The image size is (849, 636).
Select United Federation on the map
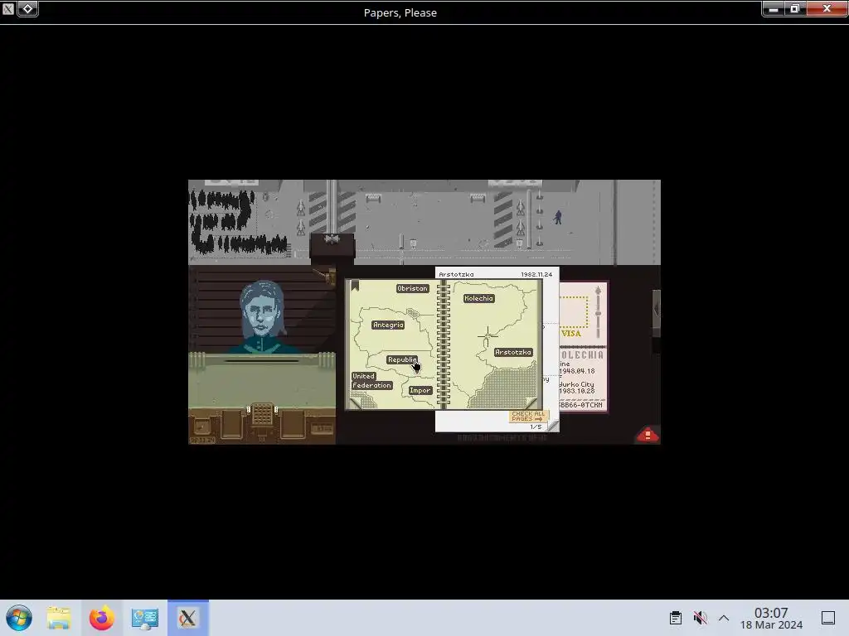[x=371, y=381]
